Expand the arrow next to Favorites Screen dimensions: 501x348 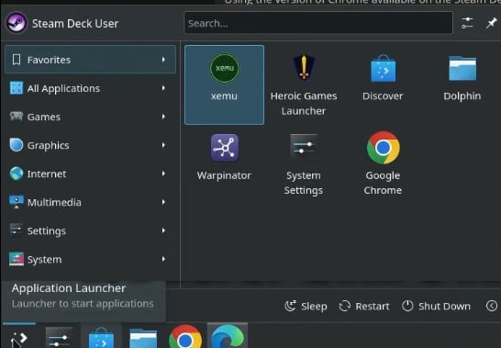tap(163, 60)
